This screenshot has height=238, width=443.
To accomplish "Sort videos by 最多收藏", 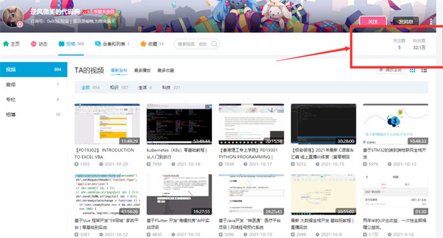I will click(x=166, y=70).
